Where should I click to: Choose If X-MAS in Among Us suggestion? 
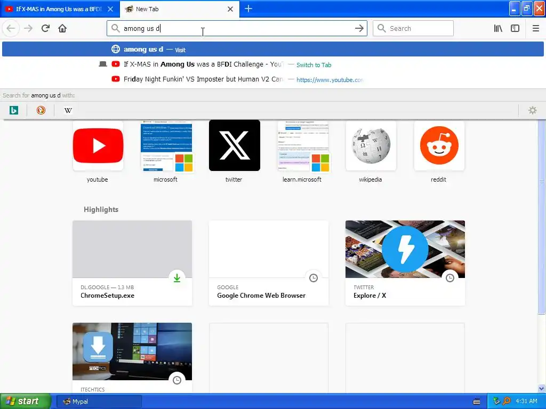[x=273, y=64]
